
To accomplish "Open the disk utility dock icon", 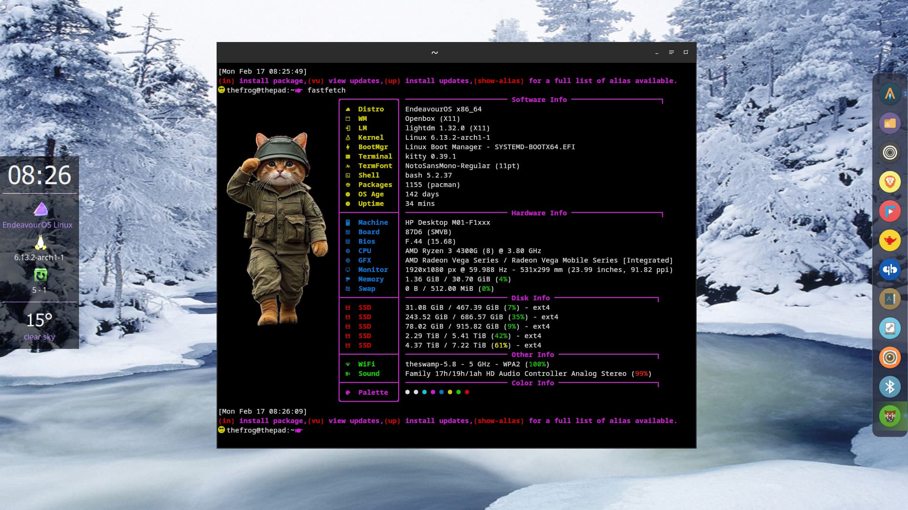I will pos(890,328).
